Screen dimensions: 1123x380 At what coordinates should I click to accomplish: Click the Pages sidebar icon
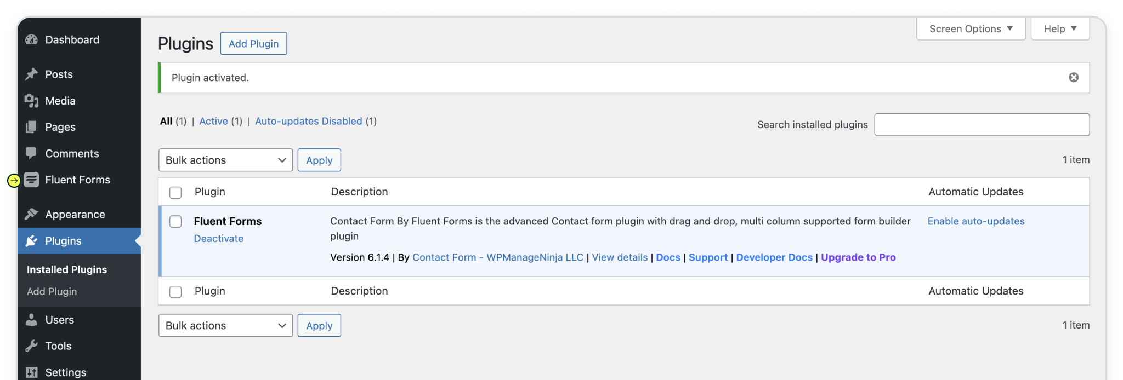32,127
